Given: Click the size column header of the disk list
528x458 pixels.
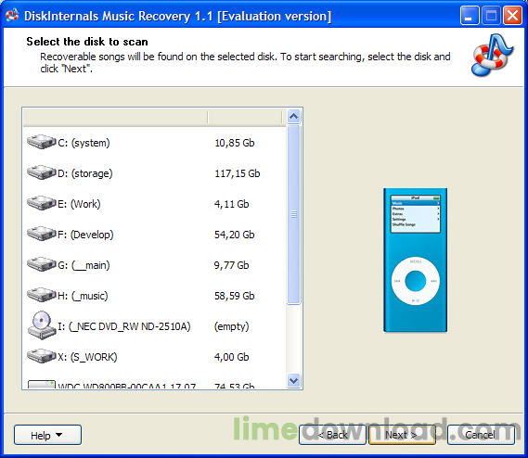Looking at the screenshot, I should [245, 118].
